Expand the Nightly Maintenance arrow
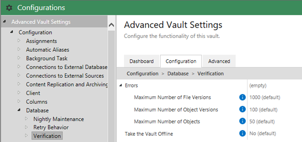The image size is (302, 142). [26, 119]
